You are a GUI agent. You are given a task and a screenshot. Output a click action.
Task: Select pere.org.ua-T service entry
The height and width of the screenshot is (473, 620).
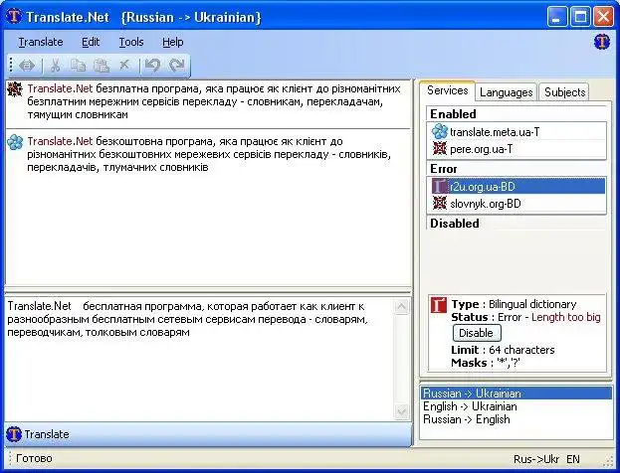(x=517, y=149)
